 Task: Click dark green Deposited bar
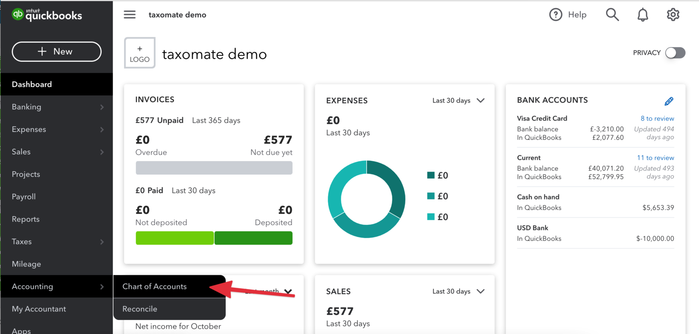pyautogui.click(x=253, y=238)
